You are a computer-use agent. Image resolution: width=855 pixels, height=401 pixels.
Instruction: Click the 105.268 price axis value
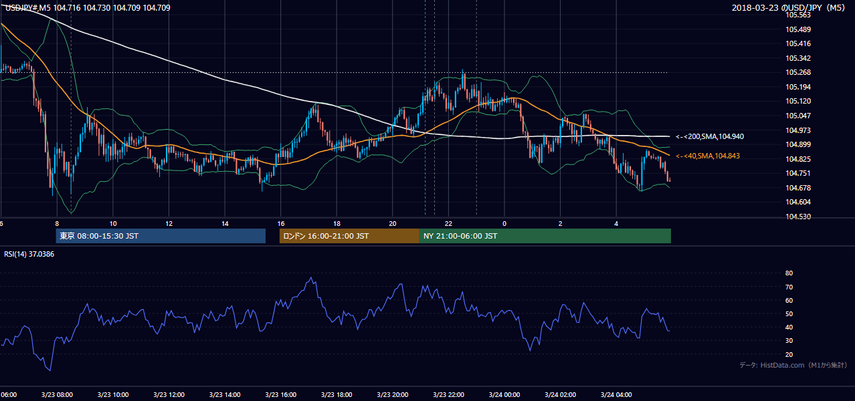point(799,73)
